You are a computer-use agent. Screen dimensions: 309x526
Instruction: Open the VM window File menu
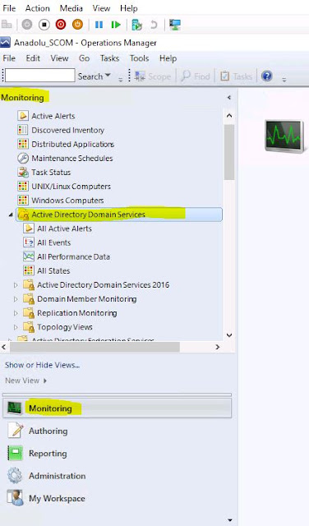9,8
